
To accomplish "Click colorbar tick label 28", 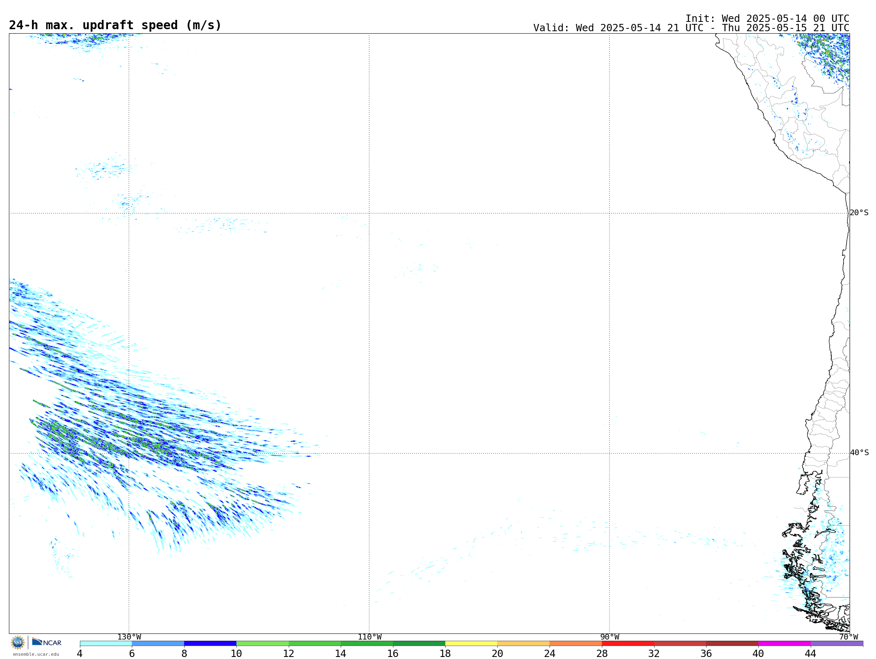I will click(602, 654).
